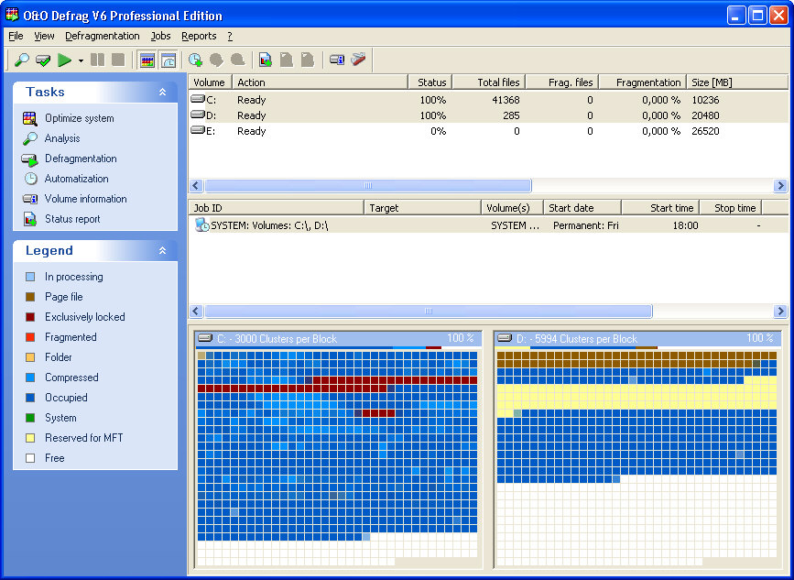
Task: Sort by the Volume column header
Action: 210,82
